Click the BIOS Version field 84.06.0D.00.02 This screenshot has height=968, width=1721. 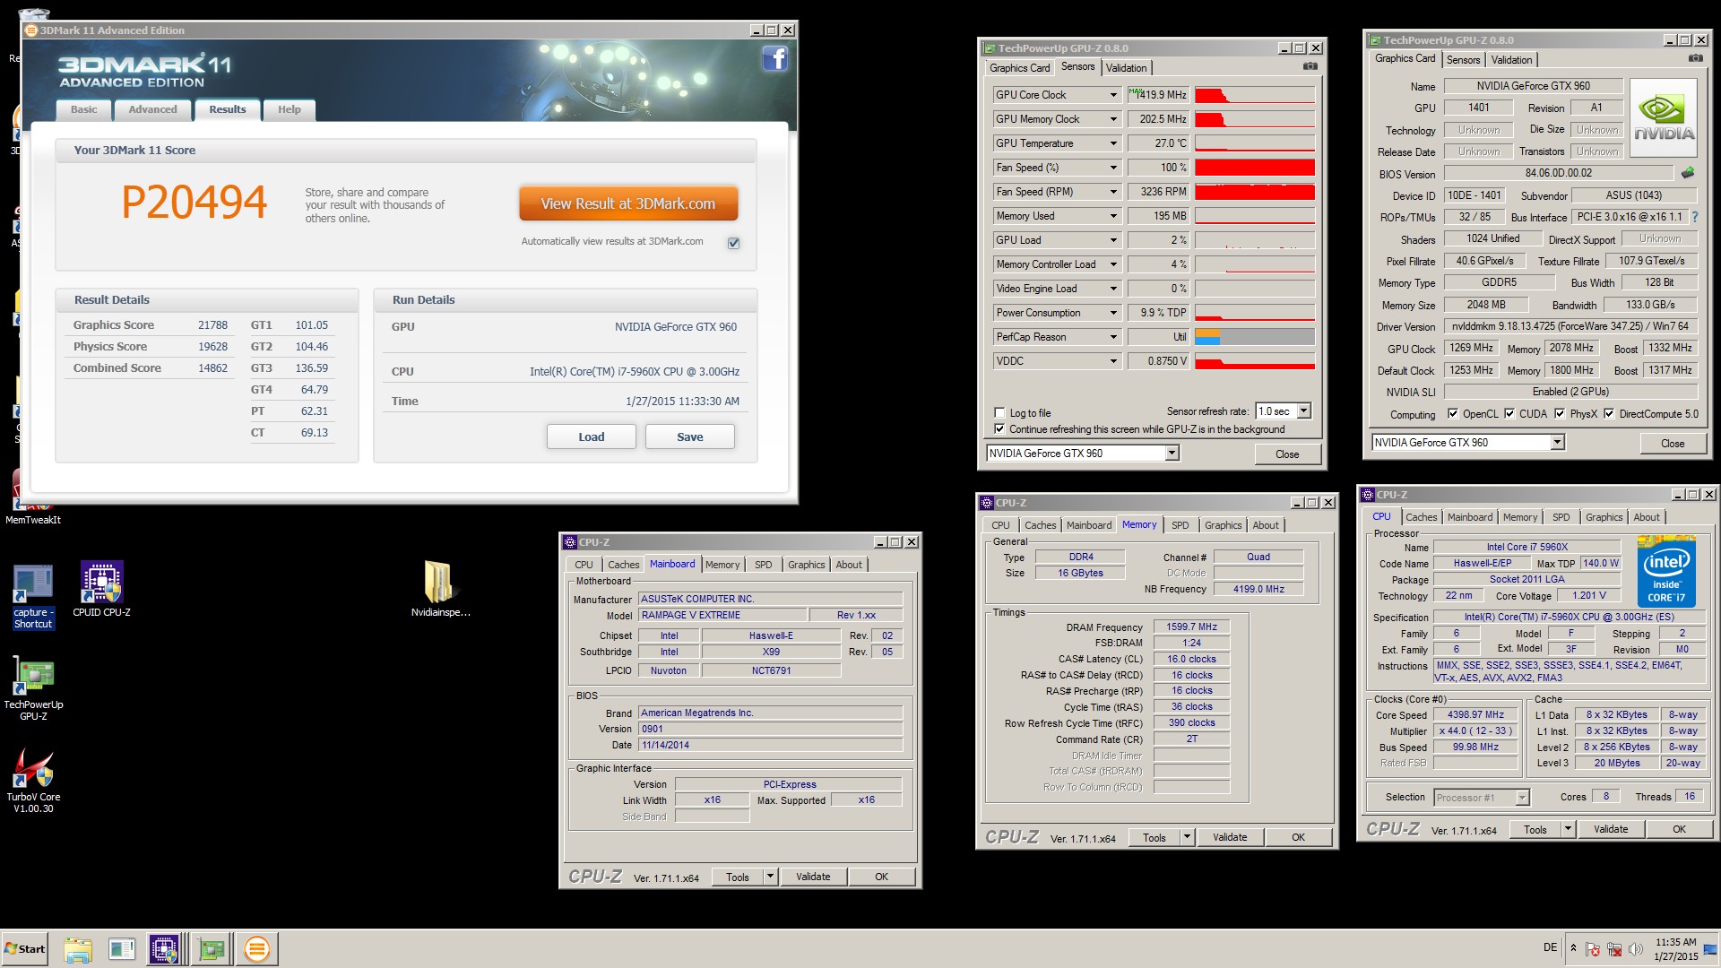1559,173
